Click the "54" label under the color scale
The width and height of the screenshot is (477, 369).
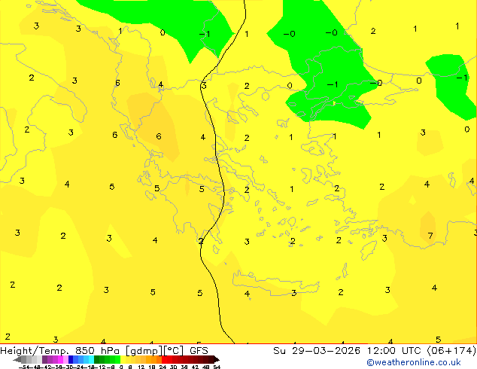click(x=217, y=367)
